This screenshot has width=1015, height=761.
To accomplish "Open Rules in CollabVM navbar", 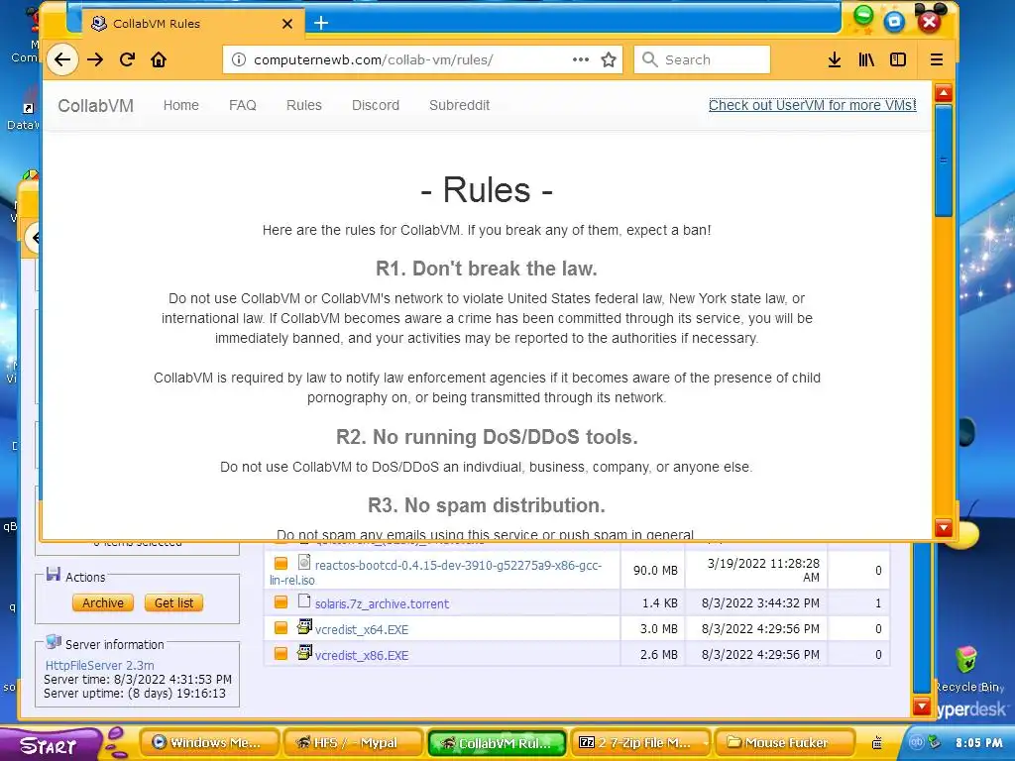I will click(304, 105).
